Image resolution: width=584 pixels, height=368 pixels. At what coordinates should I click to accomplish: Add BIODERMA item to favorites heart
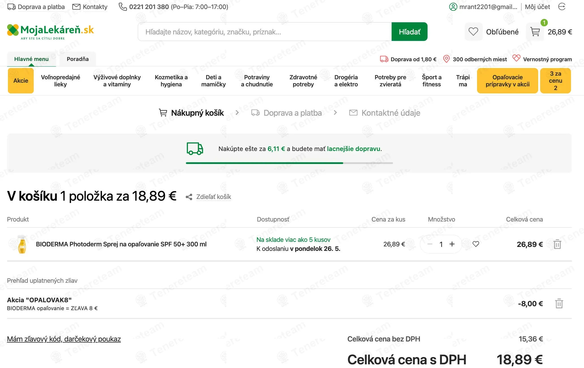point(476,244)
